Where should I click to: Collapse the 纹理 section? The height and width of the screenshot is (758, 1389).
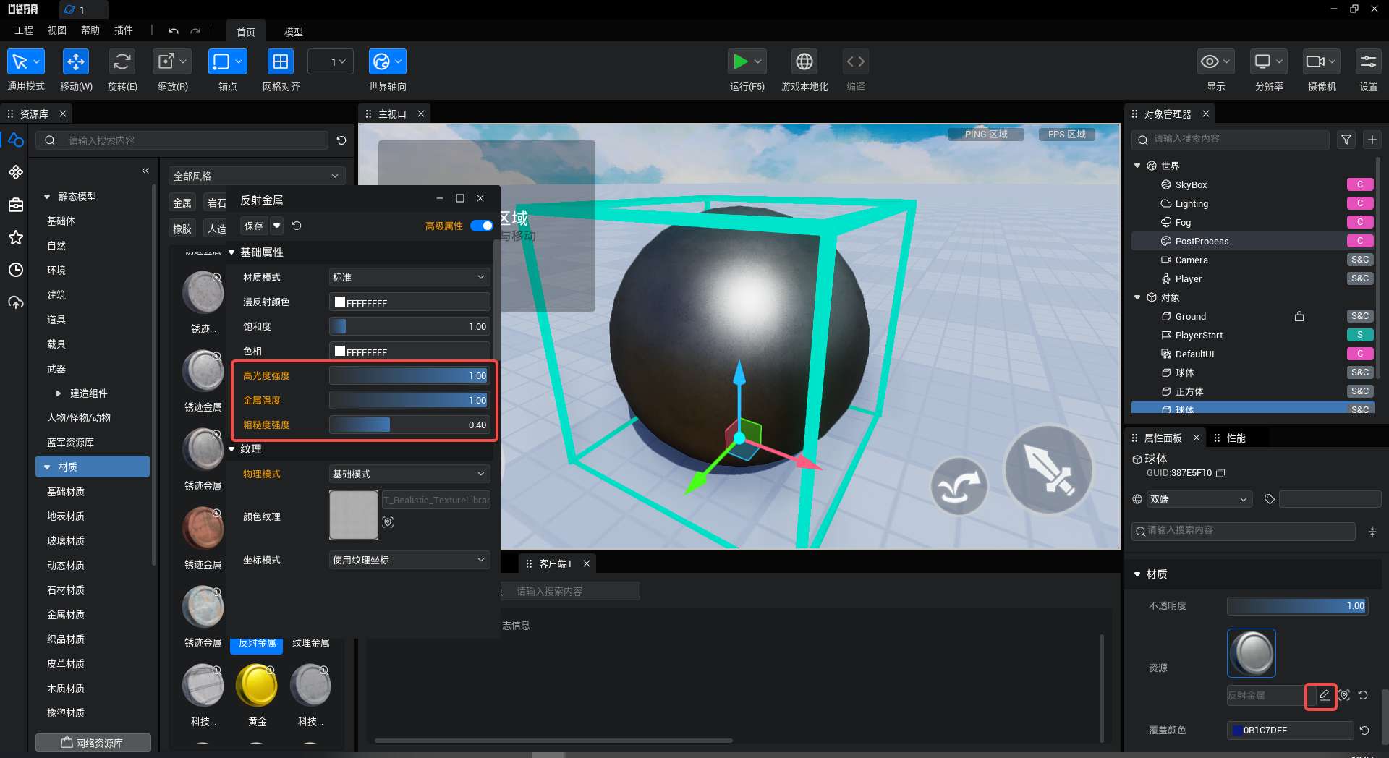coord(231,449)
